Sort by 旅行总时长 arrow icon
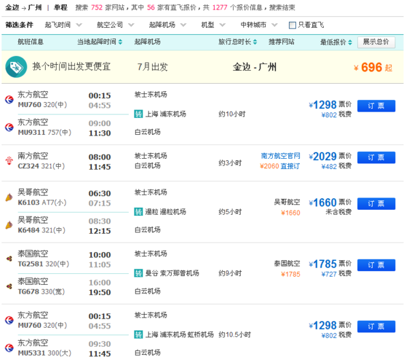 [x=255, y=42]
